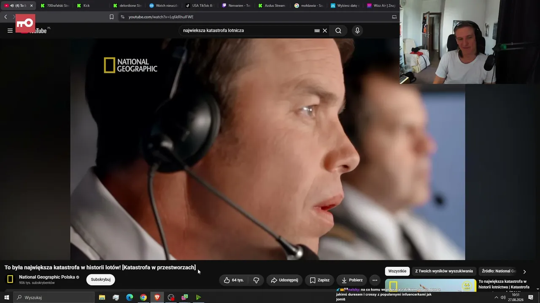Image resolution: width=540 pixels, height=303 pixels.
Task: Open File Explorer from the taskbar
Action: [102, 298]
